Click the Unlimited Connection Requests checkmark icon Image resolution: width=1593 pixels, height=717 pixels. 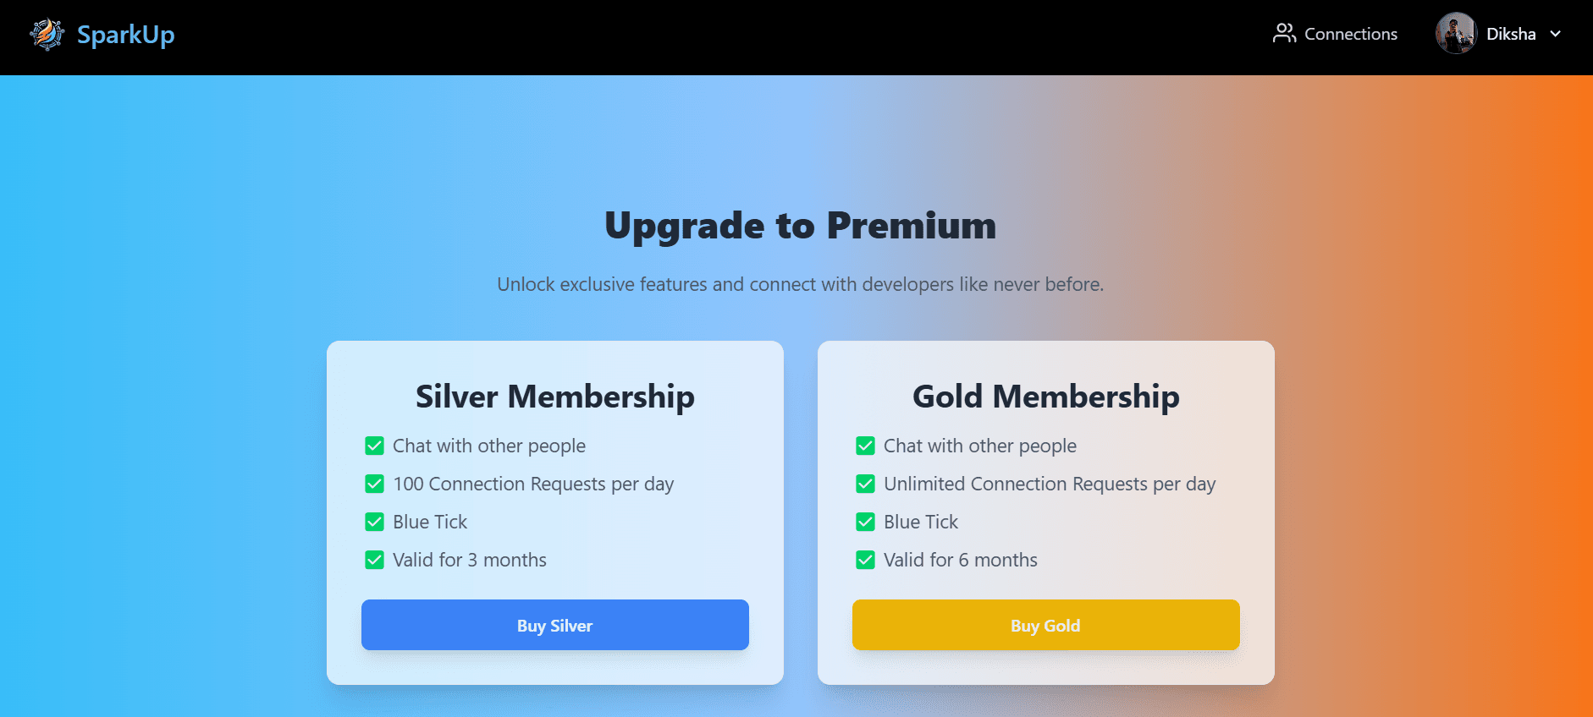(x=865, y=484)
